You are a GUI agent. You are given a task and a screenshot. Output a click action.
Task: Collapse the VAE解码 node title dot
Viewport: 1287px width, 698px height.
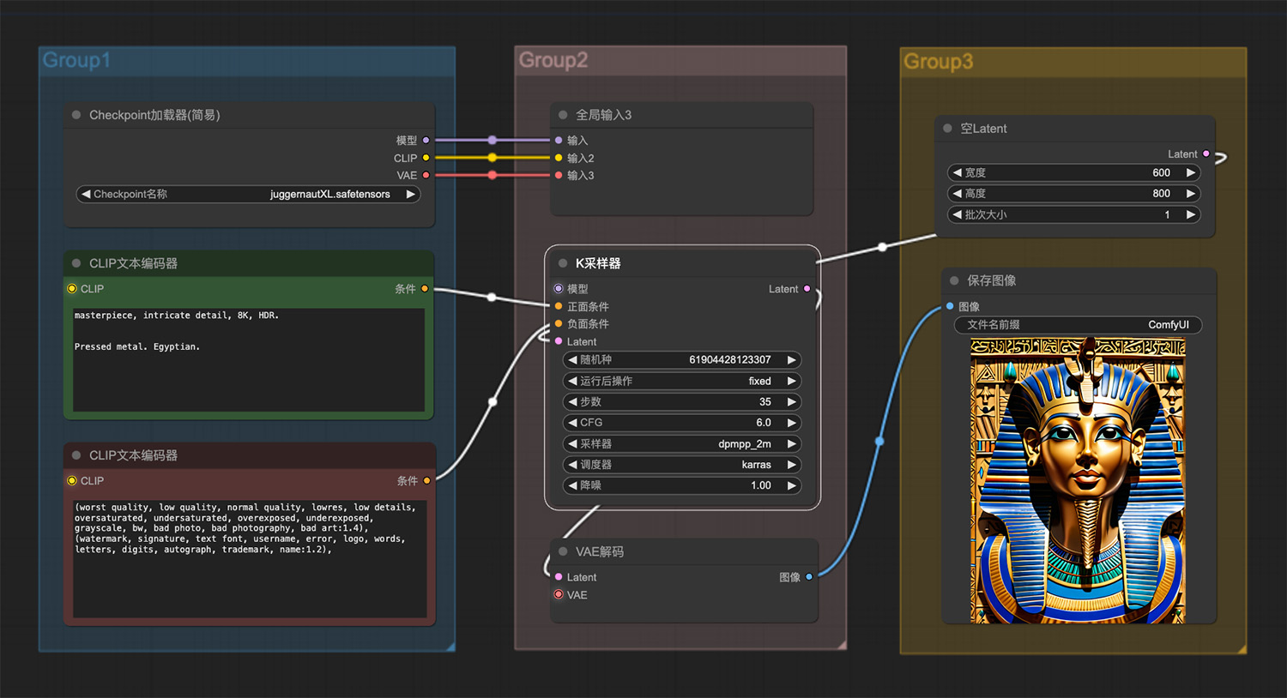click(x=563, y=551)
